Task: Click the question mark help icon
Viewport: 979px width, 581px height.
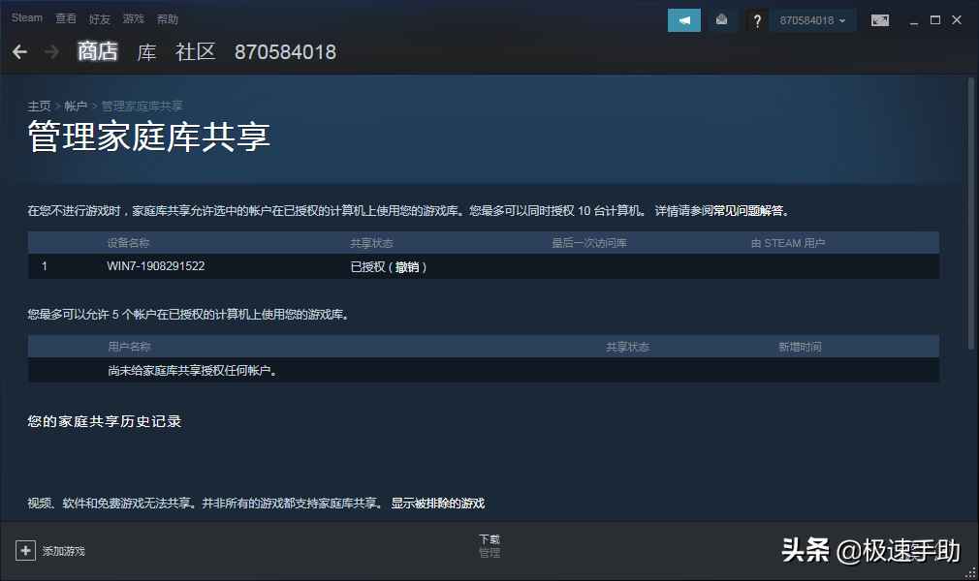Action: coord(757,20)
